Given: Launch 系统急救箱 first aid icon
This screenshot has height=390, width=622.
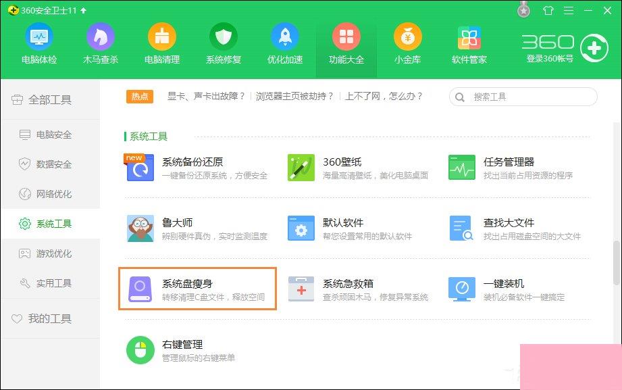Looking at the screenshot, I should [x=301, y=289].
